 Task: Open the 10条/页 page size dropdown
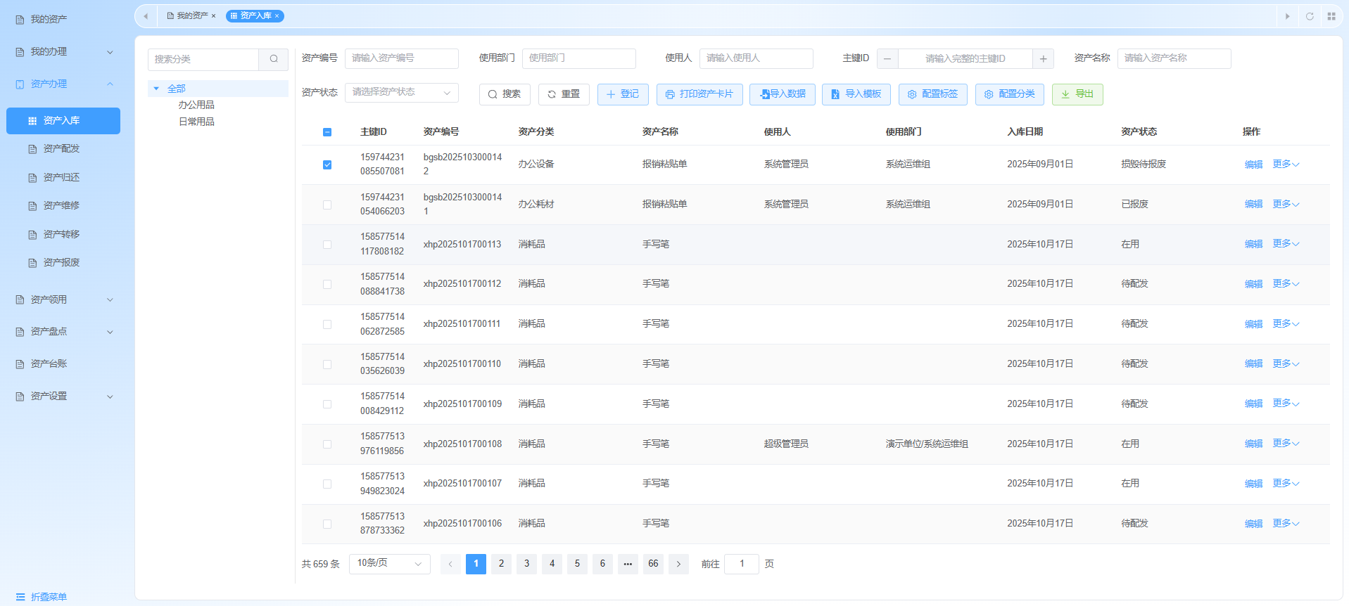tap(389, 563)
